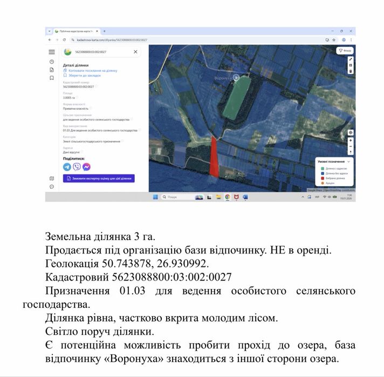Viewport: 384px width, 377px height.
Task: Click the red legend swatch for the selected parcel
Action: 323,179
